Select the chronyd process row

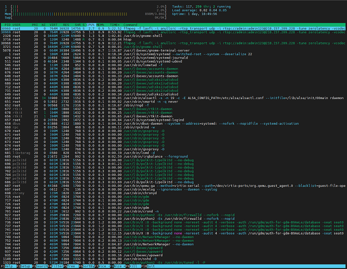pyautogui.click(x=173, y=193)
